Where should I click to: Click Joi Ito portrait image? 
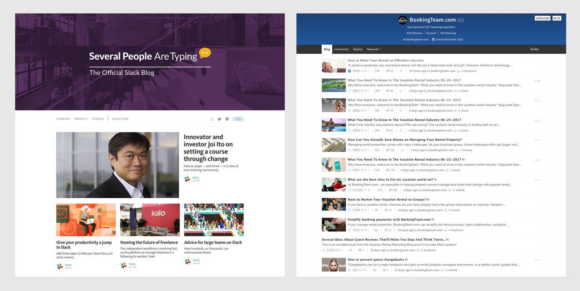point(117,165)
